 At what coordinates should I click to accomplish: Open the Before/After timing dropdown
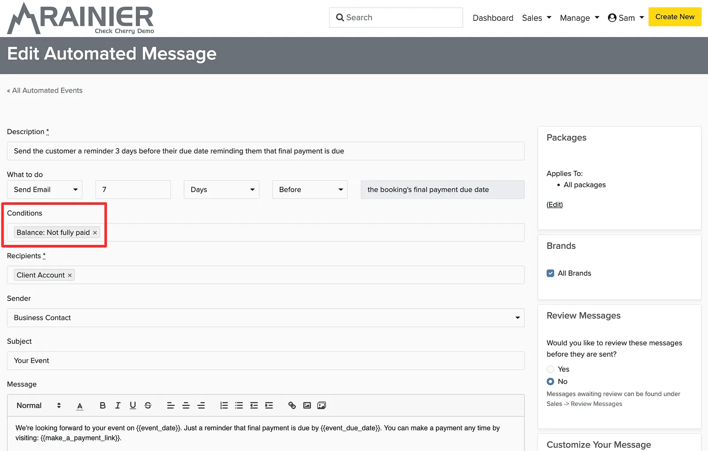pos(310,189)
